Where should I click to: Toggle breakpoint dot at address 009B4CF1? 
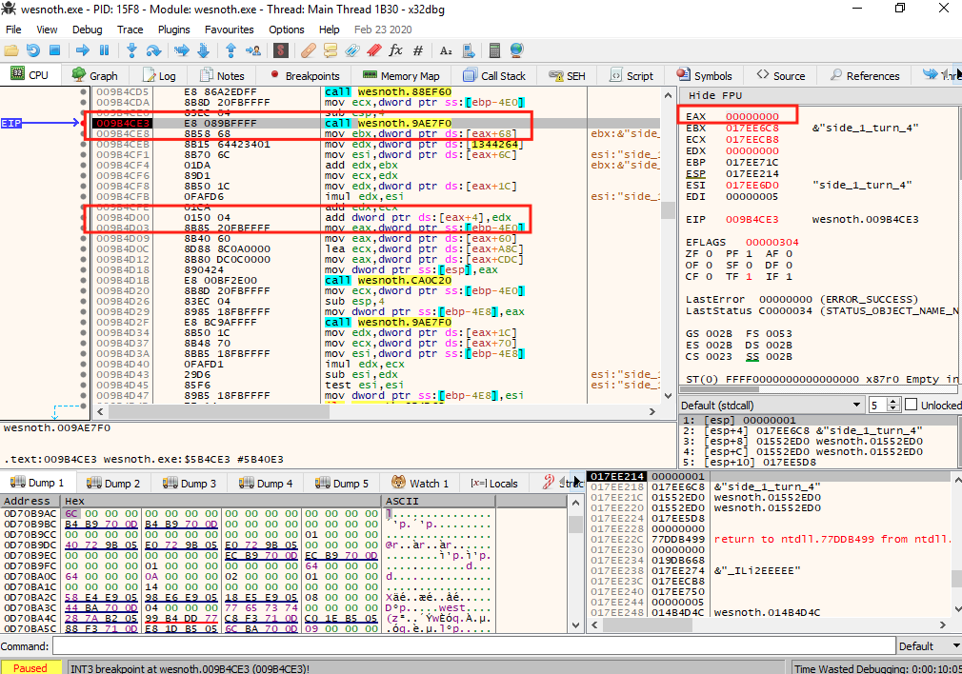(x=84, y=154)
